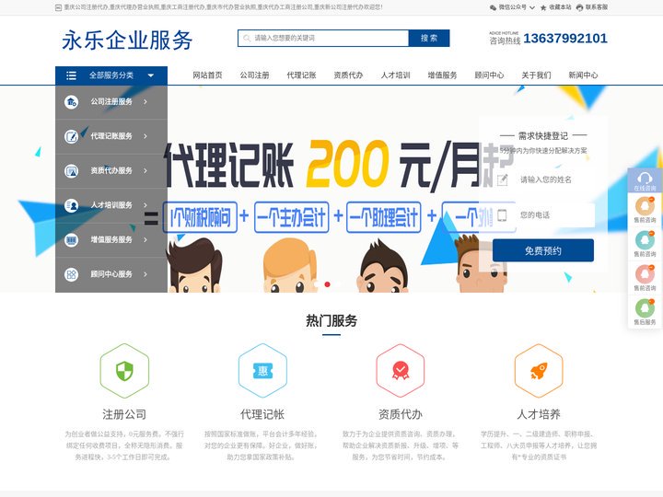The width and height of the screenshot is (663, 497).
Task: Click the 搜索 search button
Action: point(429,38)
